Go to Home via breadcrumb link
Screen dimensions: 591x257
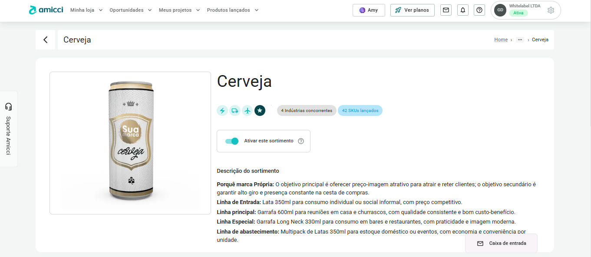click(x=501, y=40)
